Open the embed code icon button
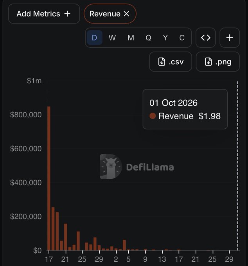The width and height of the screenshot is (248, 266). point(206,38)
